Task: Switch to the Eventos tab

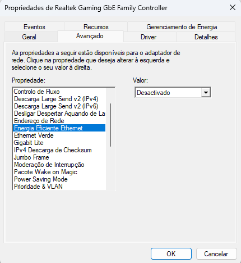Action: (x=34, y=27)
